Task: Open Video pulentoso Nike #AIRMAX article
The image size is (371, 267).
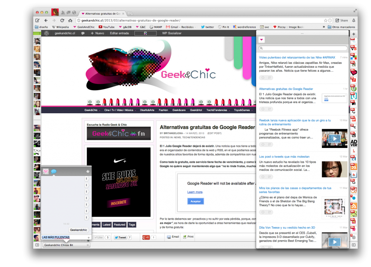Action: click(297, 58)
